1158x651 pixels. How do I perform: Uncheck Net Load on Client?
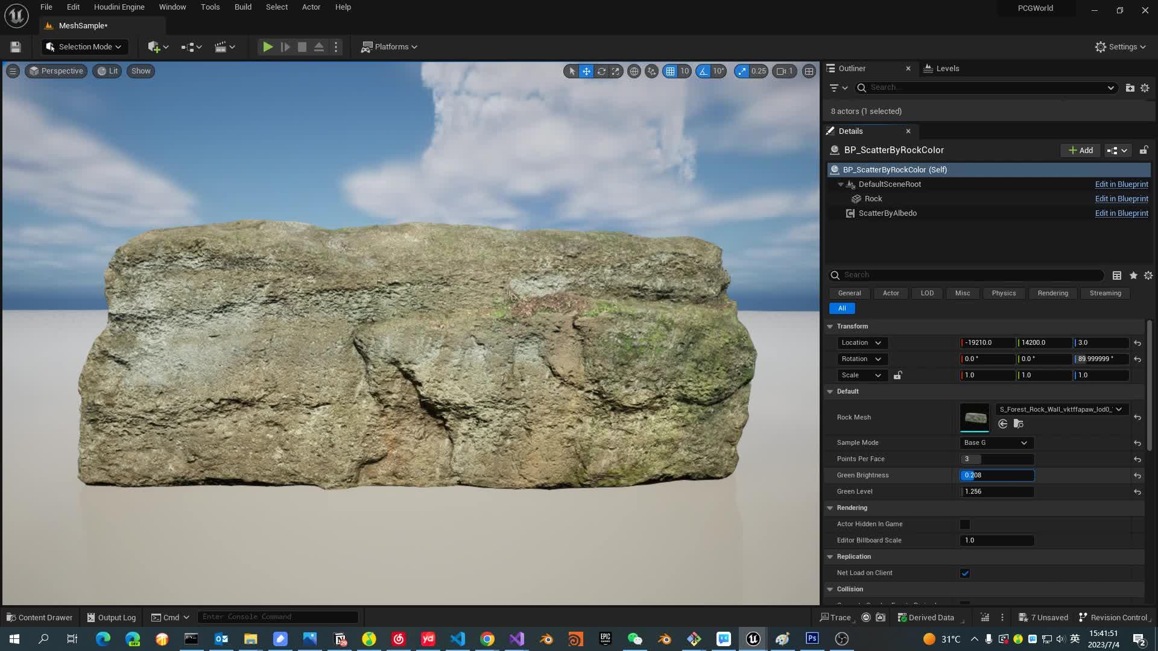[x=965, y=573]
